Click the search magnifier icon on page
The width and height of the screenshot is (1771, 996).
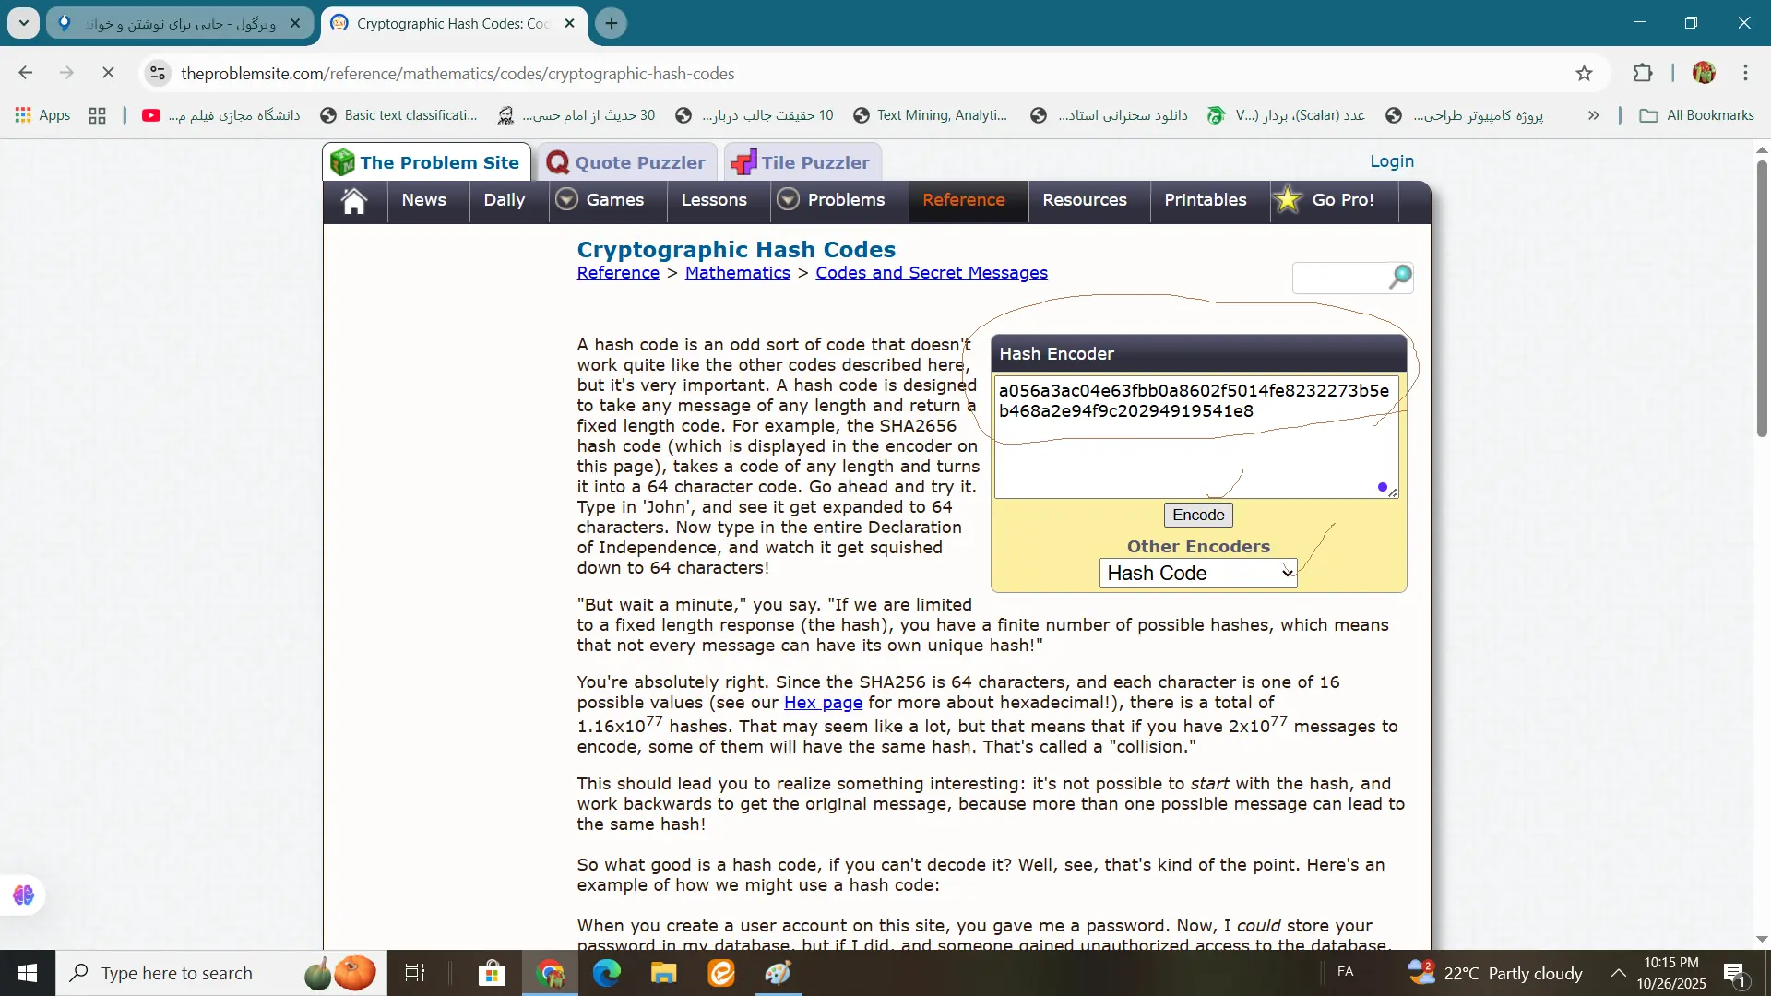tap(1400, 277)
